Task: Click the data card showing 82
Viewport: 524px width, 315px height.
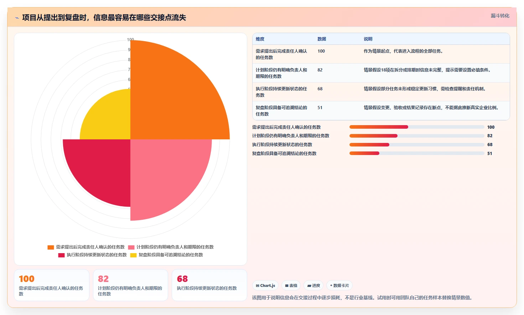Action: 130,285
